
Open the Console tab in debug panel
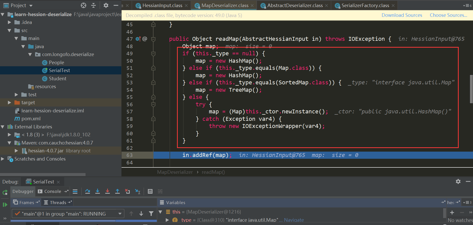pos(53,191)
